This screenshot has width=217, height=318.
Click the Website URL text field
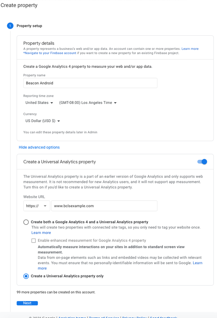tap(104, 206)
